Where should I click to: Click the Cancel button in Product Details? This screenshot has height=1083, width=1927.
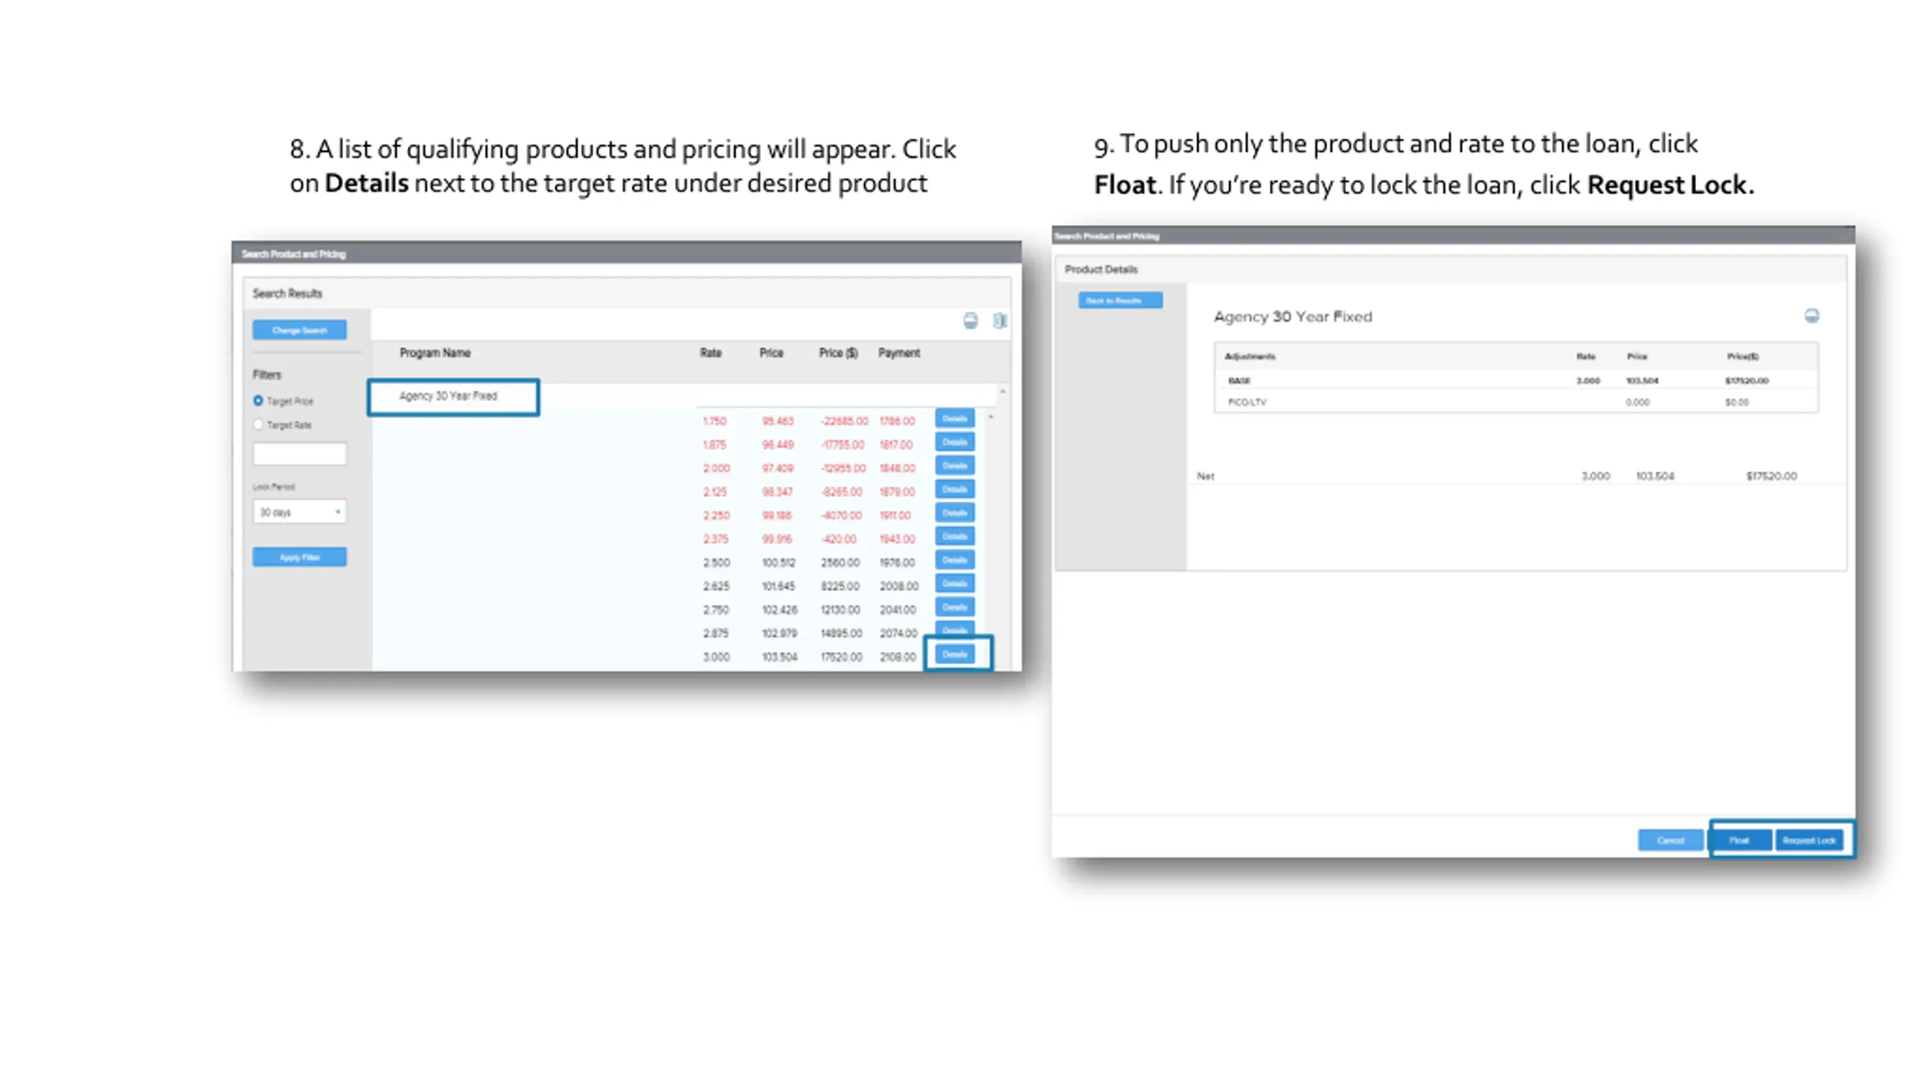(x=1670, y=840)
